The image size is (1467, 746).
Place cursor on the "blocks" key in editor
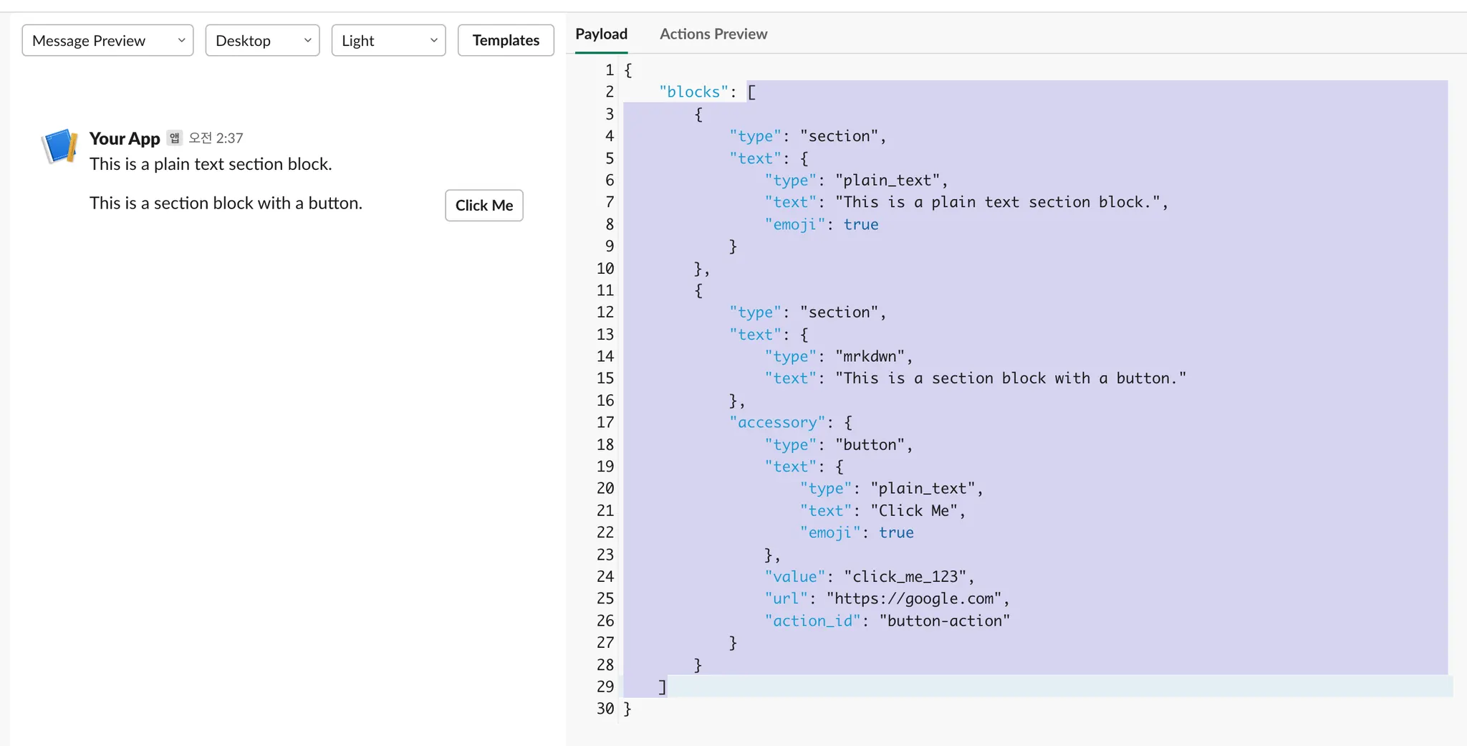point(693,92)
